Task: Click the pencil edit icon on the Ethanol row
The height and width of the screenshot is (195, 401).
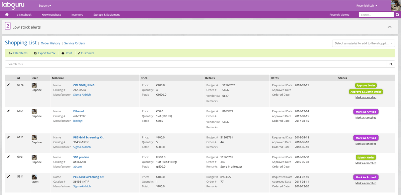Action: (9, 111)
